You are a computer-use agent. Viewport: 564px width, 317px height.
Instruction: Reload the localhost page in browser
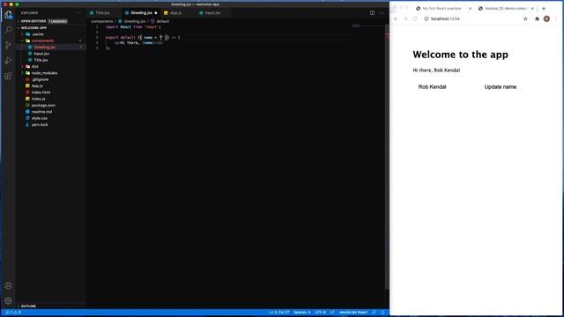(415, 18)
